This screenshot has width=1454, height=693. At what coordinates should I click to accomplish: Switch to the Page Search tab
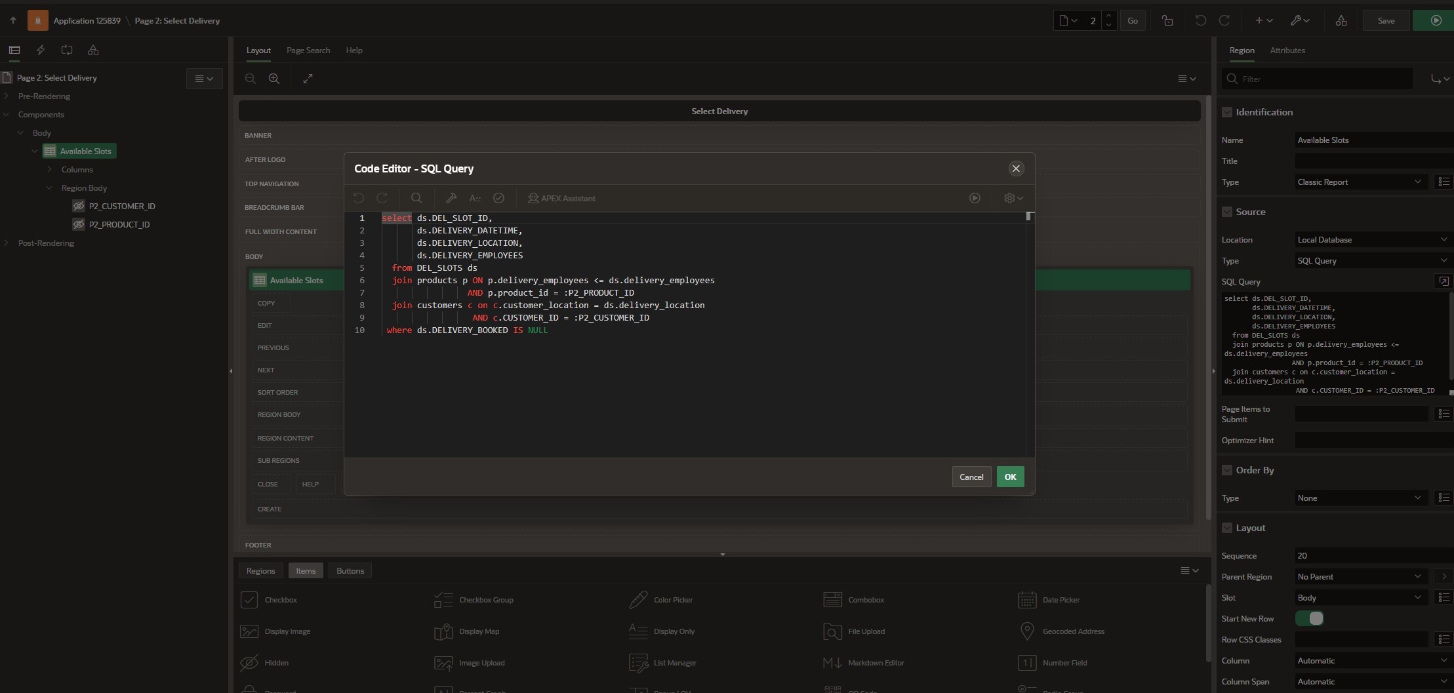pyautogui.click(x=308, y=50)
